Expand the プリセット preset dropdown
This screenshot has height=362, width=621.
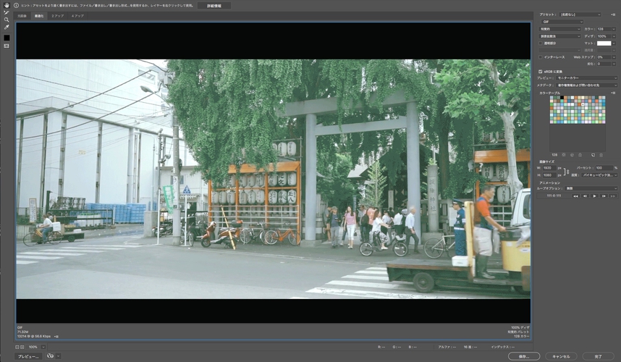coord(581,14)
